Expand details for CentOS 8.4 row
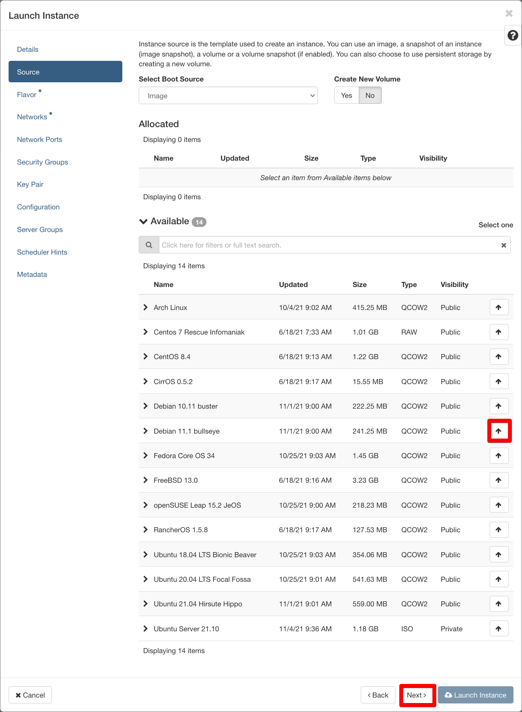Image resolution: width=522 pixels, height=712 pixels. click(x=146, y=356)
